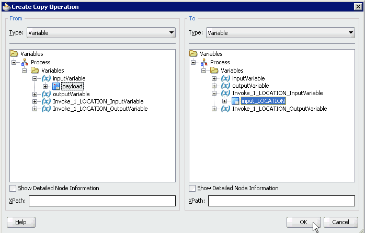The image size is (365, 233).
Task: Open the To Type dropdown
Action: pyautogui.click(x=280, y=33)
